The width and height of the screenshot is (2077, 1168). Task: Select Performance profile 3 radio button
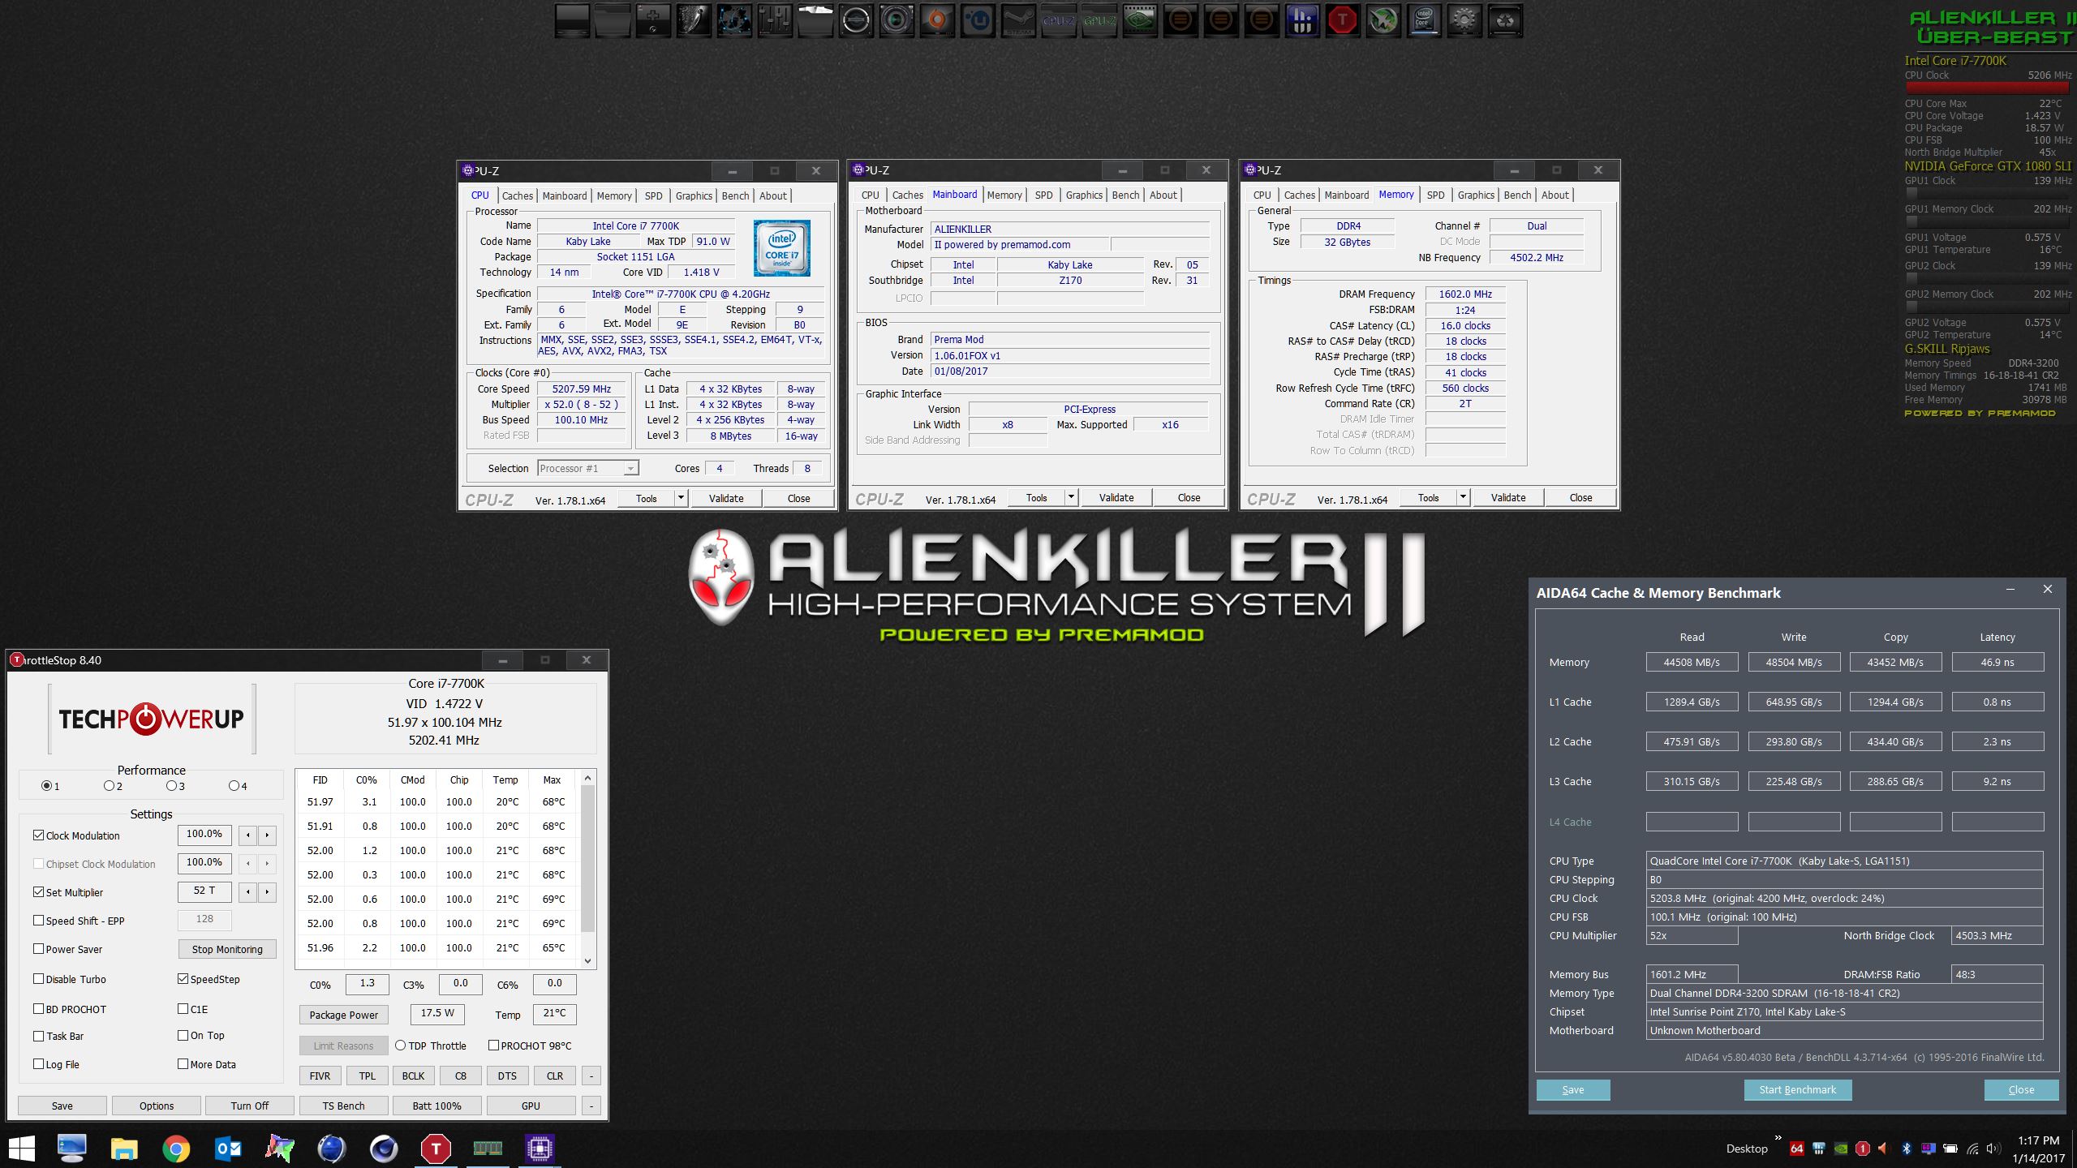point(171,785)
